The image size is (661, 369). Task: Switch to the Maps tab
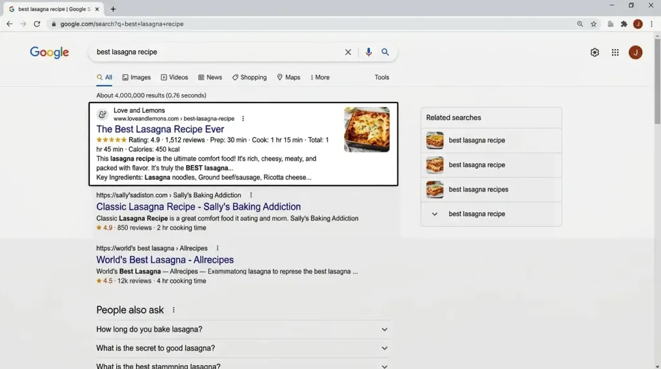point(289,77)
